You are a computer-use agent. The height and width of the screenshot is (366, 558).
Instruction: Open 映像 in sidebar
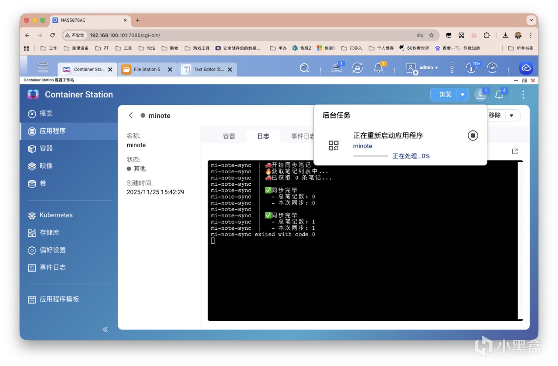(69, 166)
